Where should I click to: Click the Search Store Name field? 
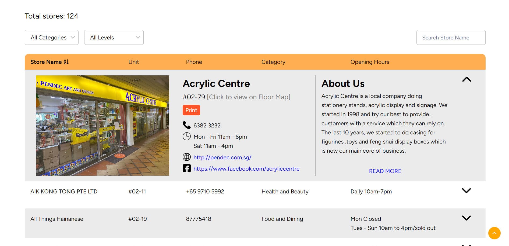451,38
